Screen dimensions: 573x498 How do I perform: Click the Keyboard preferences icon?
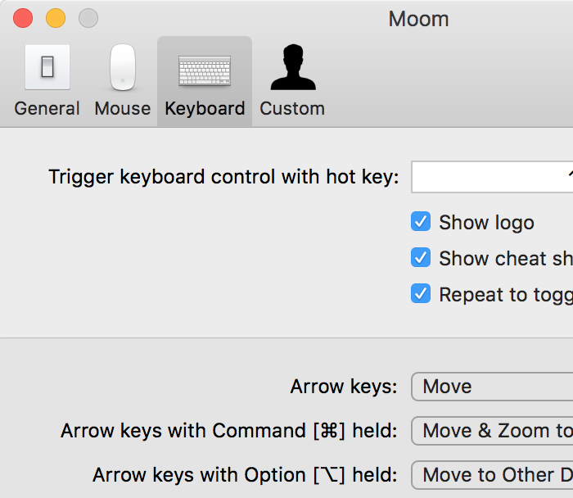[x=205, y=70]
